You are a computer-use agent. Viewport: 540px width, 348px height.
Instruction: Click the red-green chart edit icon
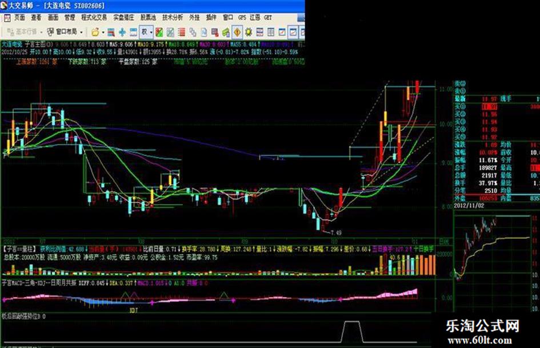159,33
